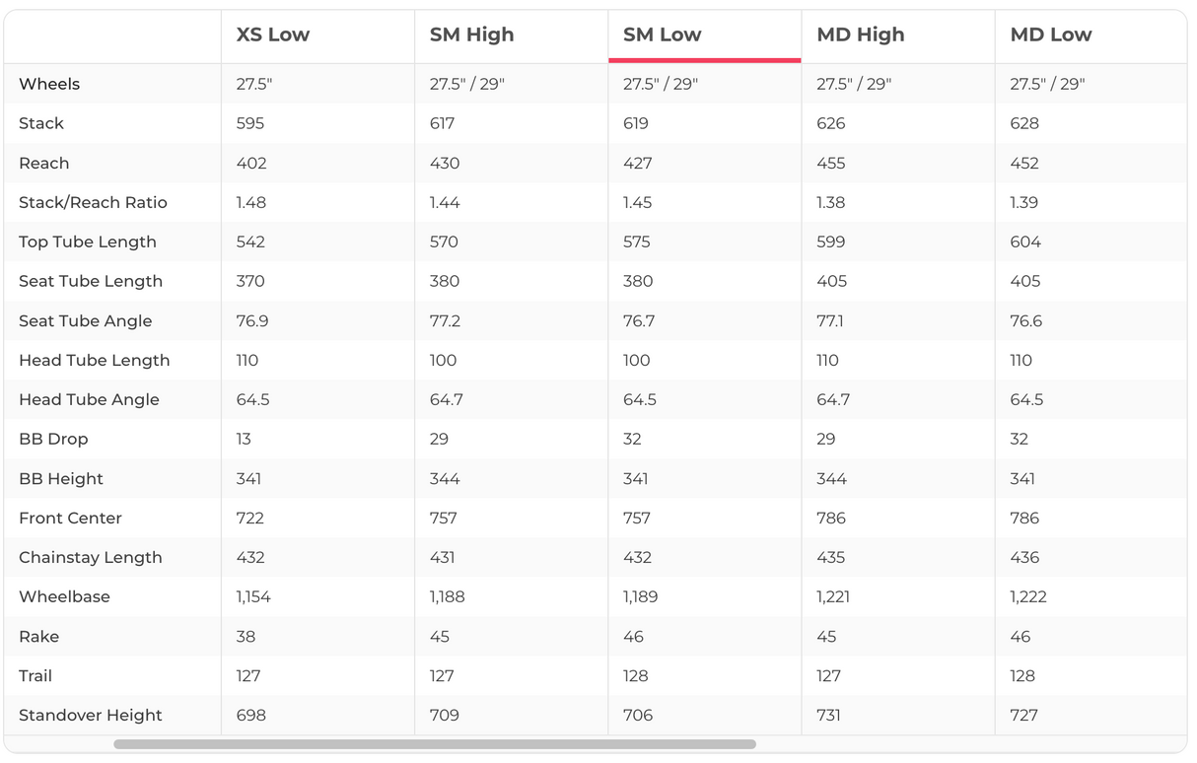Click the Wheelbase row label
Viewport: 1197px width, 763px height.
tap(64, 596)
